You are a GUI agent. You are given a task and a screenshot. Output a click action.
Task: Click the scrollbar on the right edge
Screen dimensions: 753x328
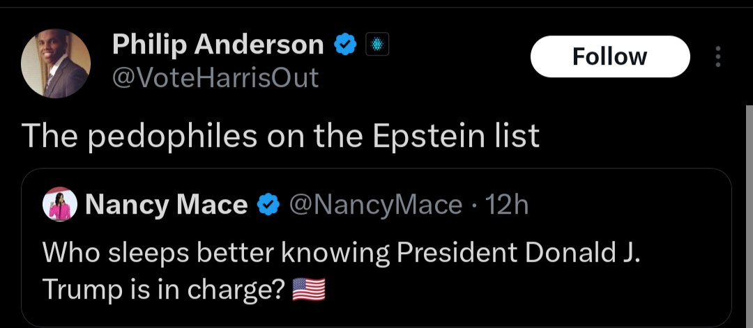click(749, 209)
